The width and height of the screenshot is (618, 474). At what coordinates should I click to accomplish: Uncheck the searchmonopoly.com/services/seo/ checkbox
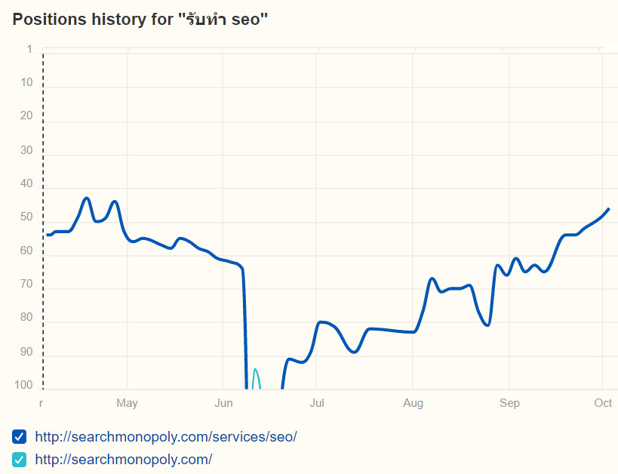coord(20,436)
